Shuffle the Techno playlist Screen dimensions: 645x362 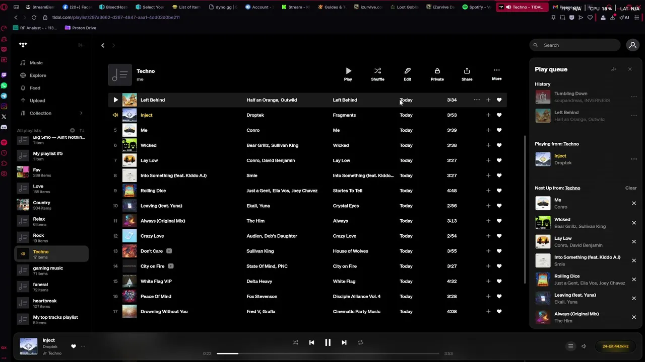pyautogui.click(x=377, y=74)
